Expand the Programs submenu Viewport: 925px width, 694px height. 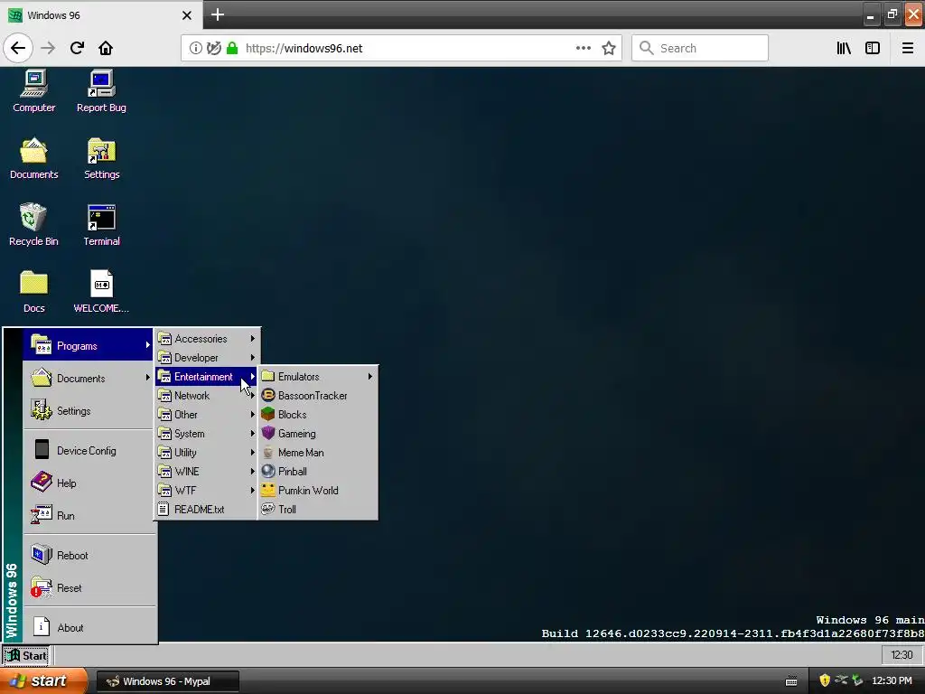[x=89, y=346]
